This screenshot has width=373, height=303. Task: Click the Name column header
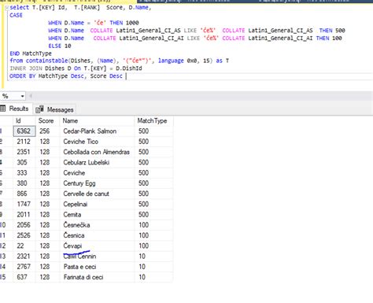point(98,120)
